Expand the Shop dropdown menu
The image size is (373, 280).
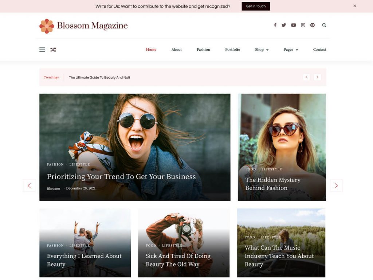(x=262, y=50)
